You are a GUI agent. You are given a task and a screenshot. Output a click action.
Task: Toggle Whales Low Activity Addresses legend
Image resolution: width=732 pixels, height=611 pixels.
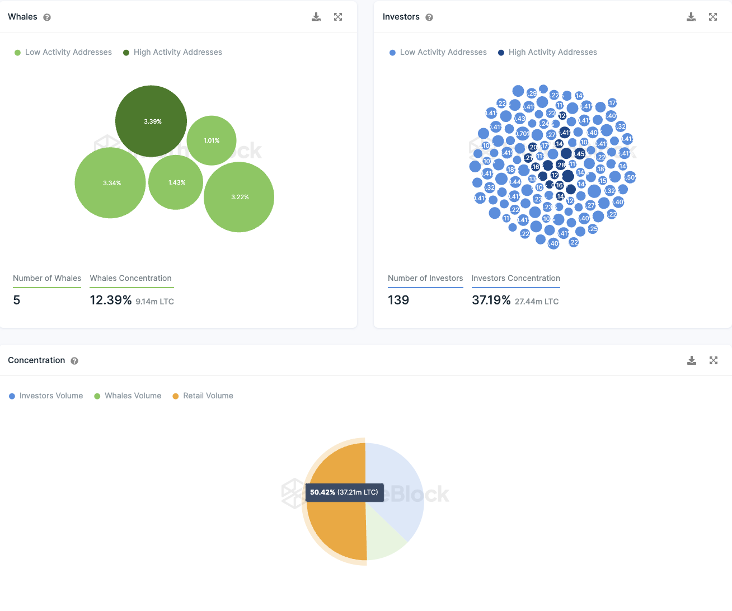63,52
